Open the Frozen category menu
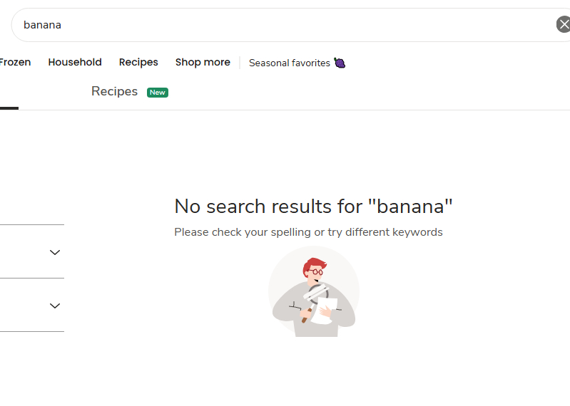 15,62
